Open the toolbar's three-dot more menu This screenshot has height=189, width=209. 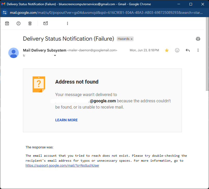click(x=67, y=23)
